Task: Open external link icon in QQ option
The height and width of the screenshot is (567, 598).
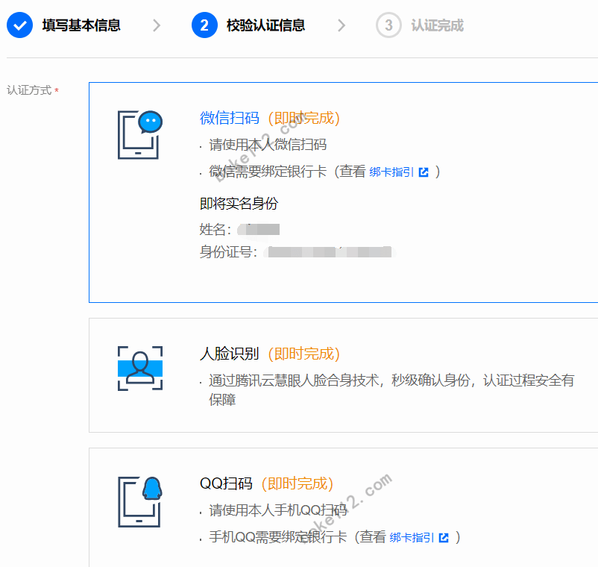Action: (x=444, y=538)
